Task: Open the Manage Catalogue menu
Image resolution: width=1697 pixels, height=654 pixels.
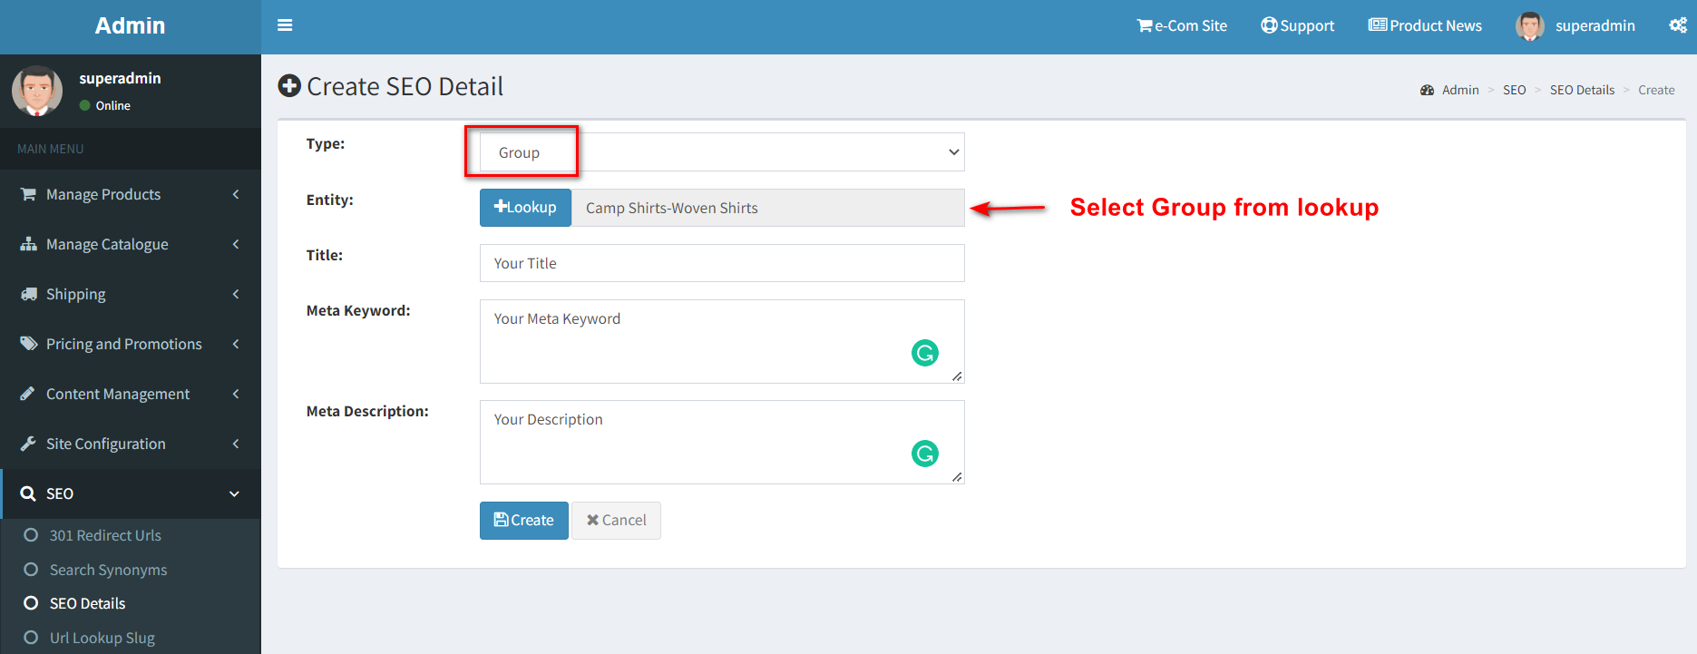Action: tap(131, 244)
